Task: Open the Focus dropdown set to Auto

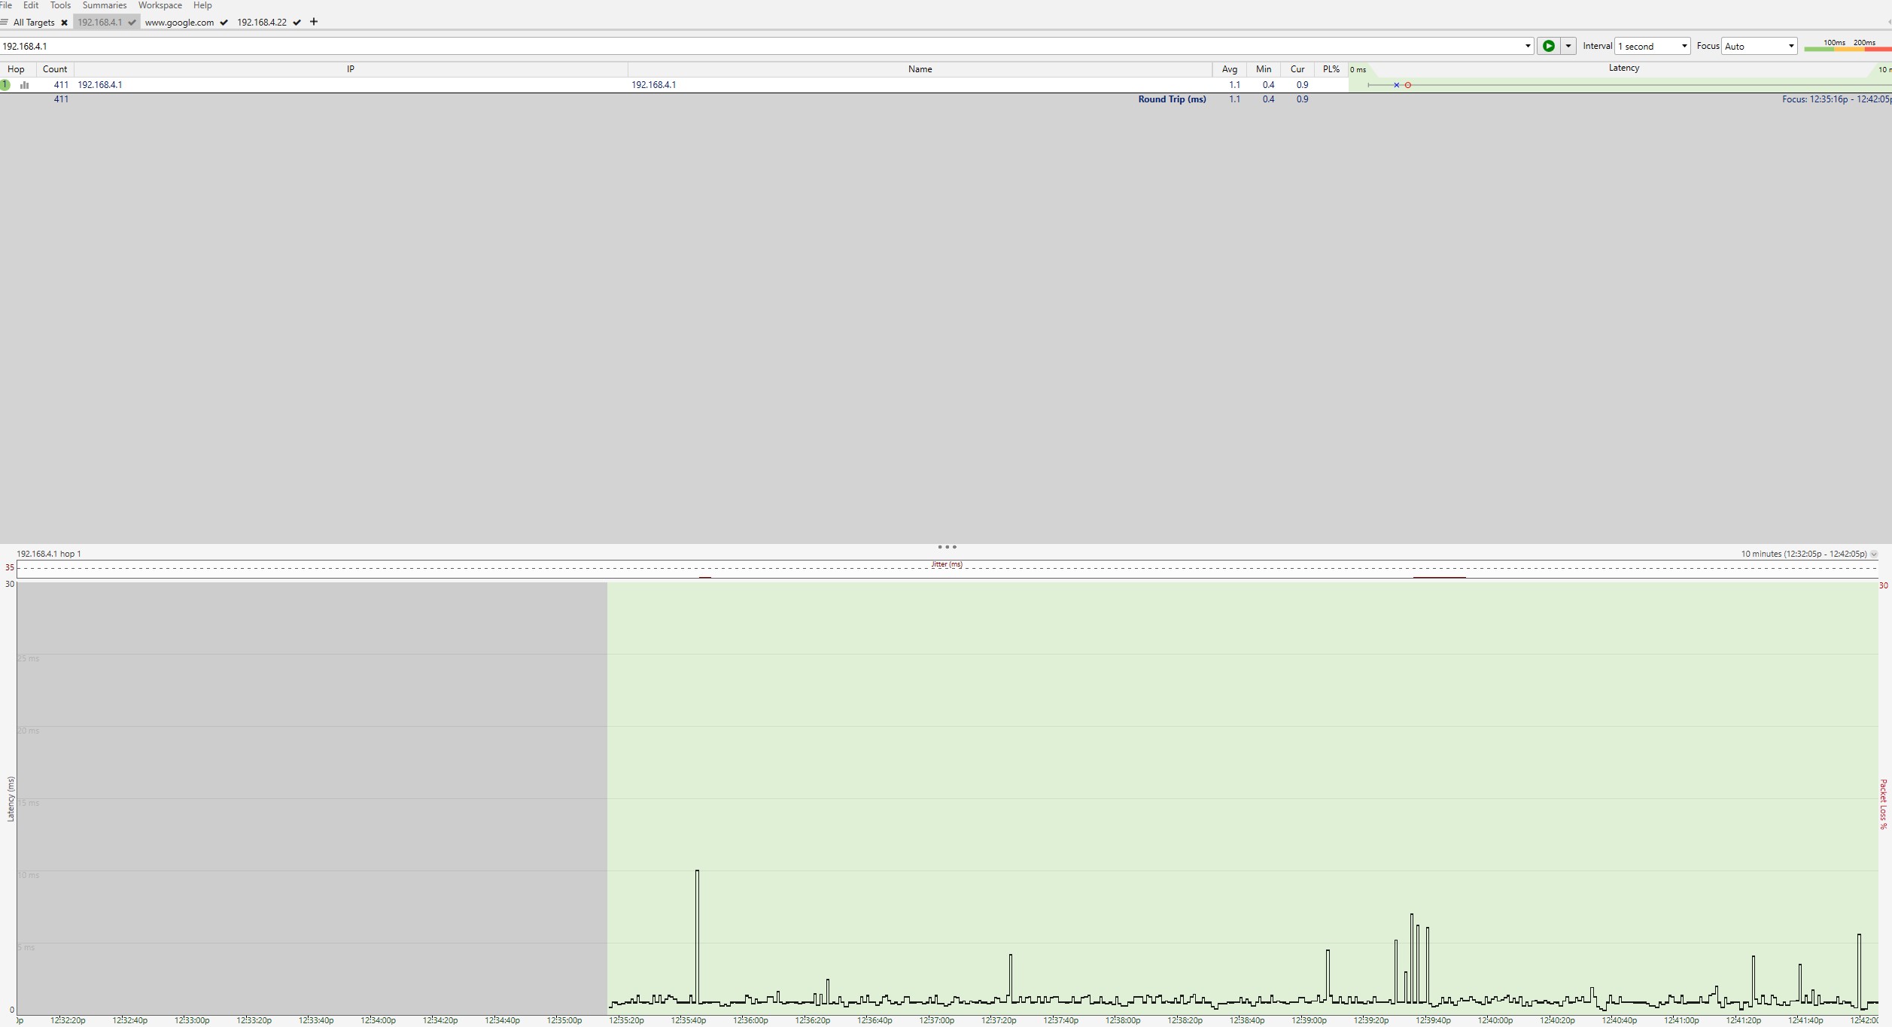Action: (x=1759, y=46)
